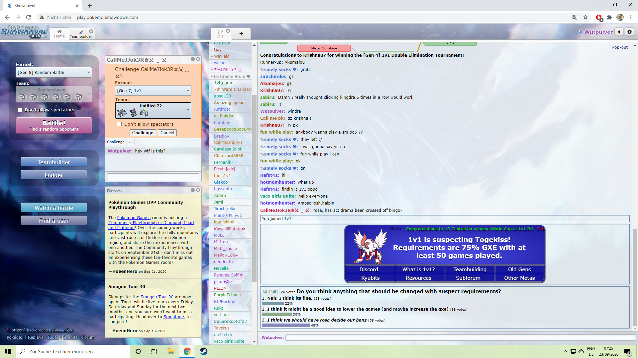Click the Wutpulver username button
The height and width of the screenshot is (358, 638).
pos(595,32)
